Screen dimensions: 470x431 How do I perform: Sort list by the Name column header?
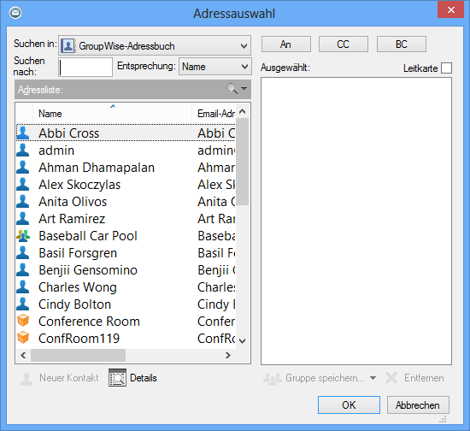(x=113, y=114)
